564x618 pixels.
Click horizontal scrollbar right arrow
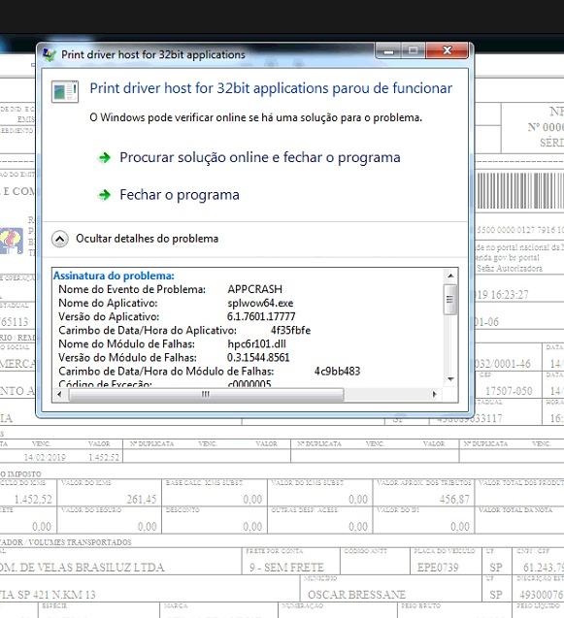[x=434, y=394]
